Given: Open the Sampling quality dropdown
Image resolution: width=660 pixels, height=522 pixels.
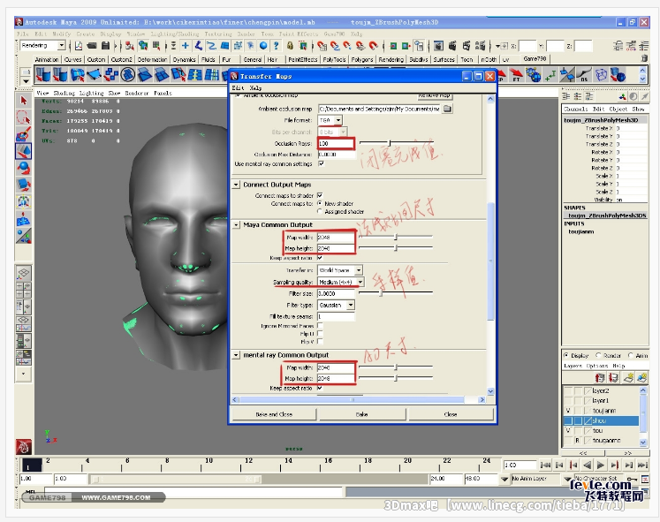Looking at the screenshot, I should point(360,282).
